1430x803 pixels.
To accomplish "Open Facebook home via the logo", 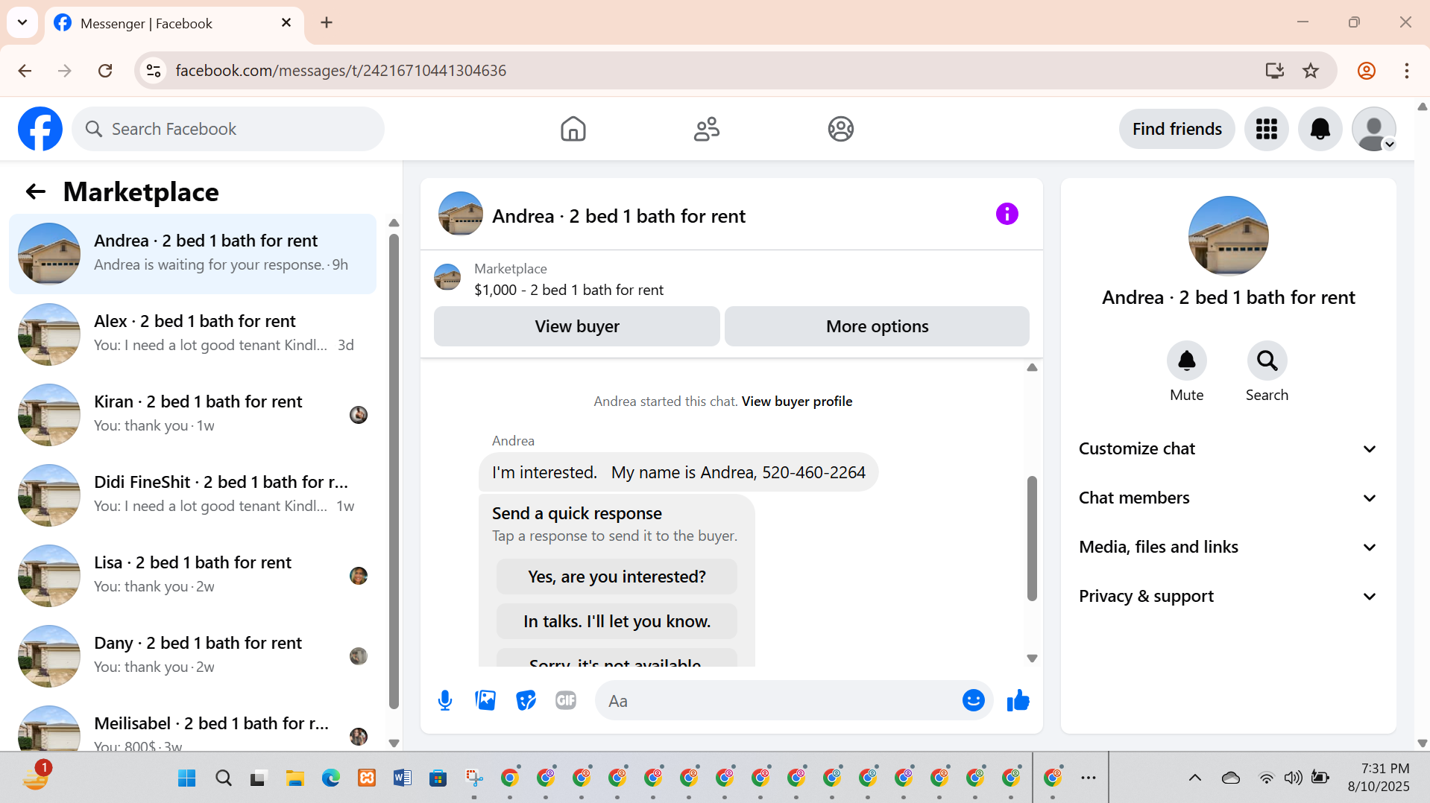I will 40,129.
